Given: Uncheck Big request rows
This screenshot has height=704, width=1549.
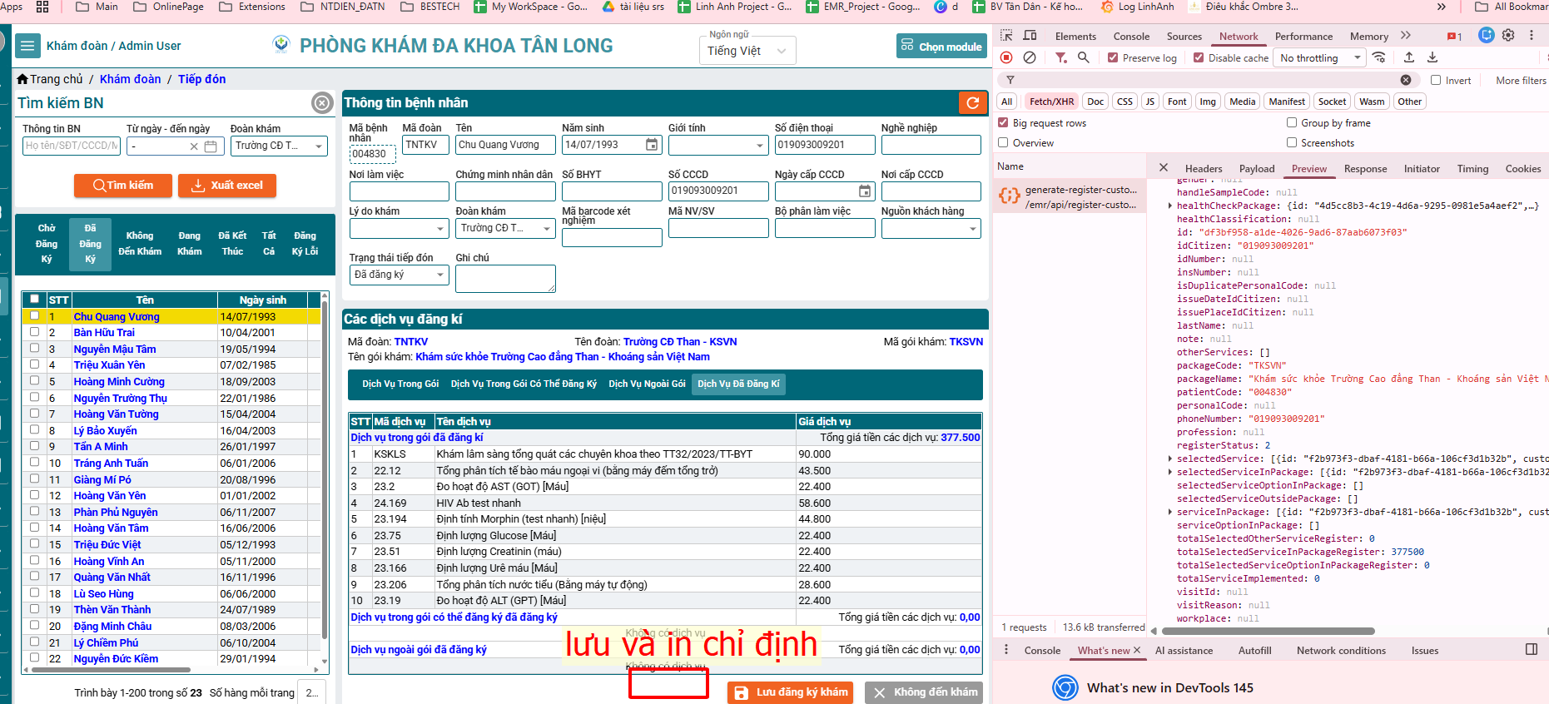Looking at the screenshot, I should point(1003,122).
